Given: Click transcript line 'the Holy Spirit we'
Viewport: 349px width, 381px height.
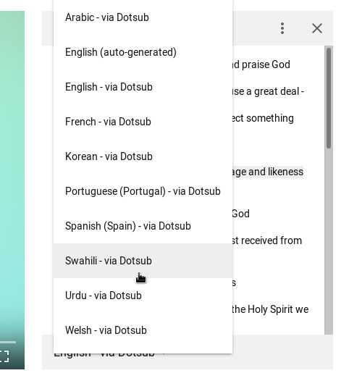Looking at the screenshot, I should point(270,309).
